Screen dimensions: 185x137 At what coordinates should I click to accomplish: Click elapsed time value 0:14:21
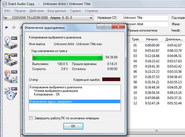point(112,64)
